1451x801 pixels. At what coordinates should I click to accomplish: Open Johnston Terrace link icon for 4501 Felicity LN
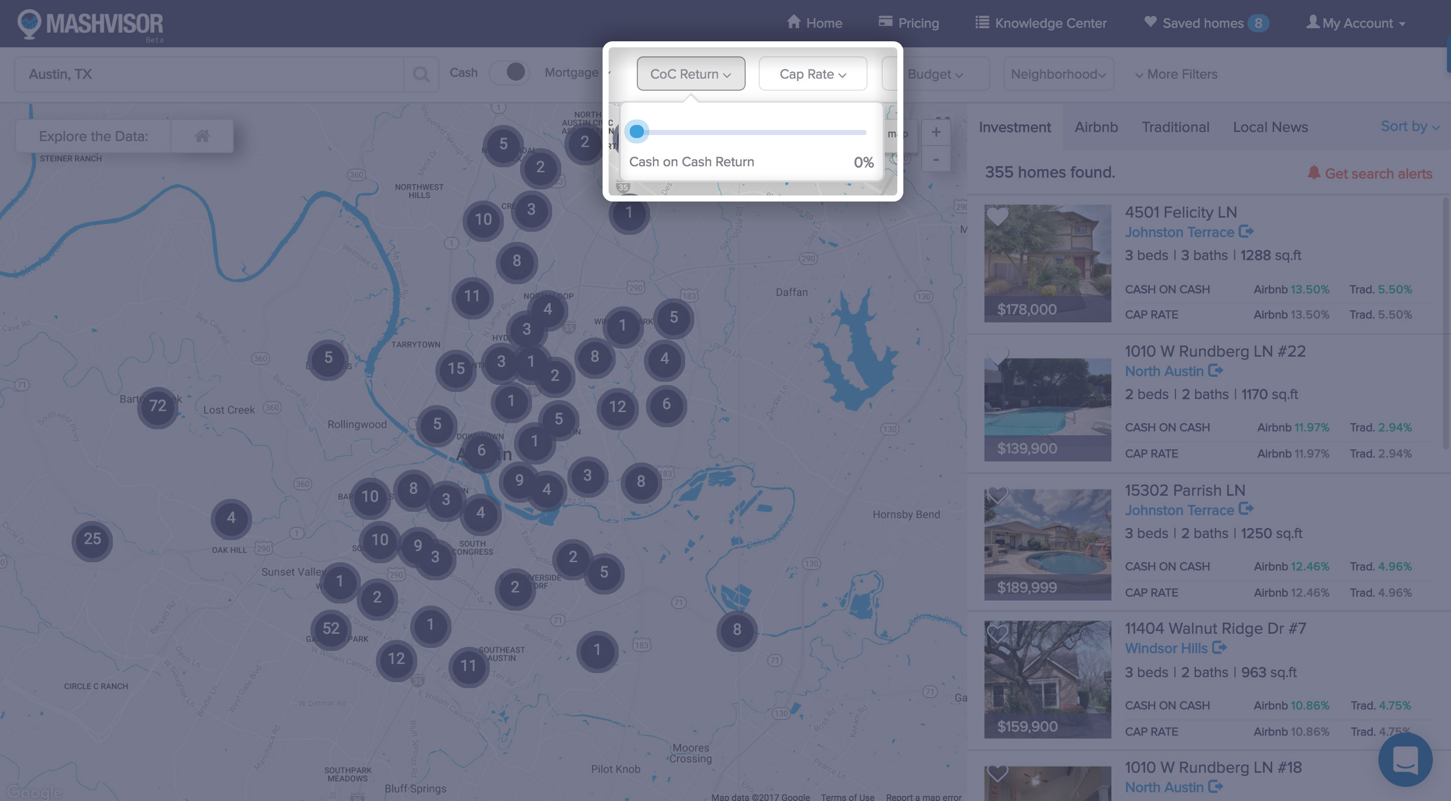[1245, 232]
